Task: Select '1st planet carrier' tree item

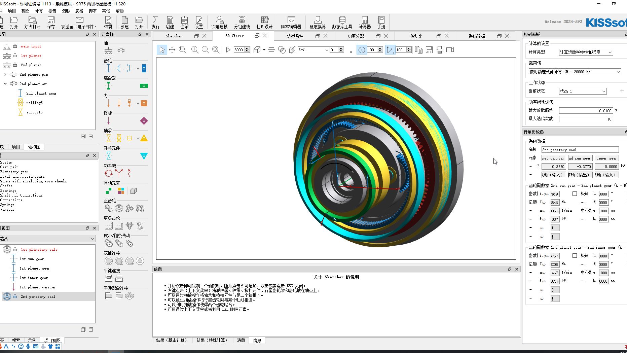Action: tap(38, 287)
